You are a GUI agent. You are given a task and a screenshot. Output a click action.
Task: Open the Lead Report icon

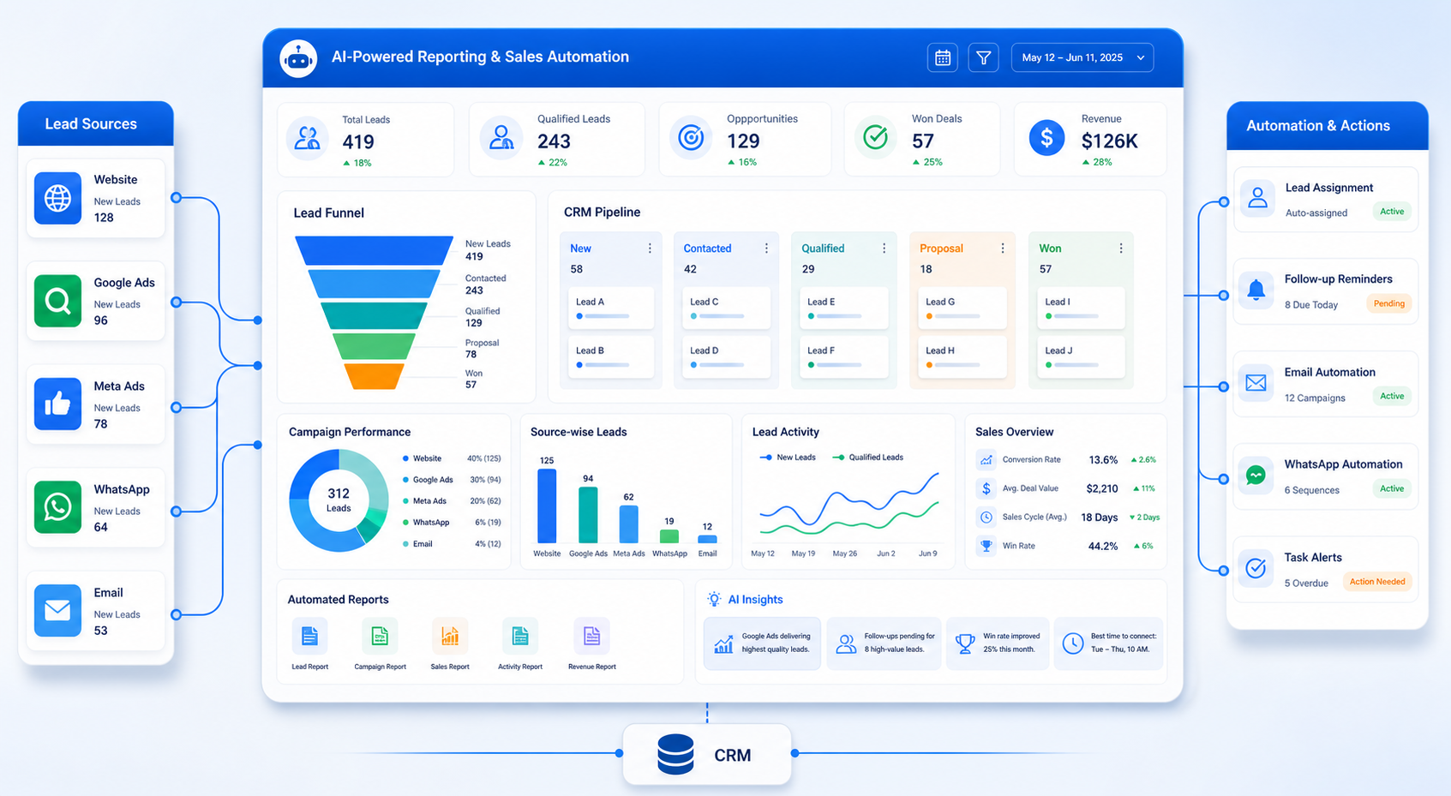point(309,637)
